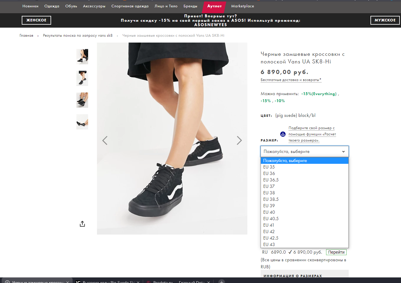This screenshot has height=283, width=401.
Task: Collapse the size dropdown 'Пожалуйста, выберите'
Action: pyautogui.click(x=304, y=151)
